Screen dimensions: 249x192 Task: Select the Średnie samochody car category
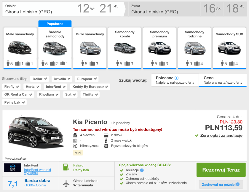pyautogui.click(x=55, y=48)
